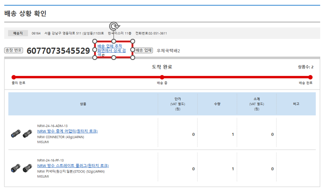
Task: Click the top-center resize handle of red box
Action: click(x=113, y=41)
